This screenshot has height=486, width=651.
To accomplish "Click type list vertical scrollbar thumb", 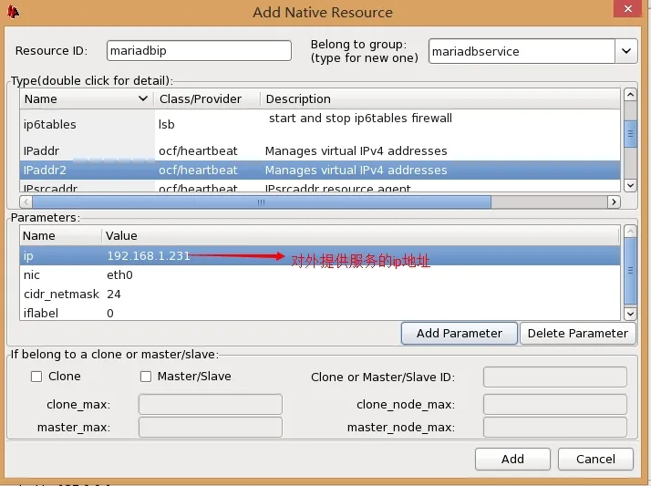I will coord(630,134).
